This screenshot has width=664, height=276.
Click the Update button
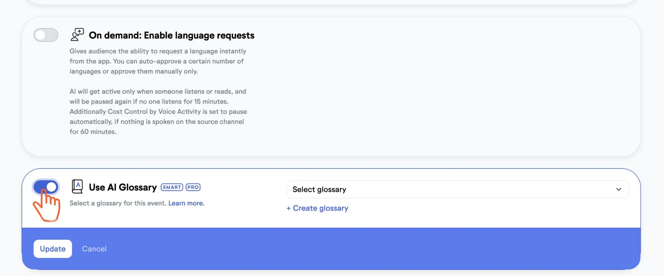(x=53, y=249)
